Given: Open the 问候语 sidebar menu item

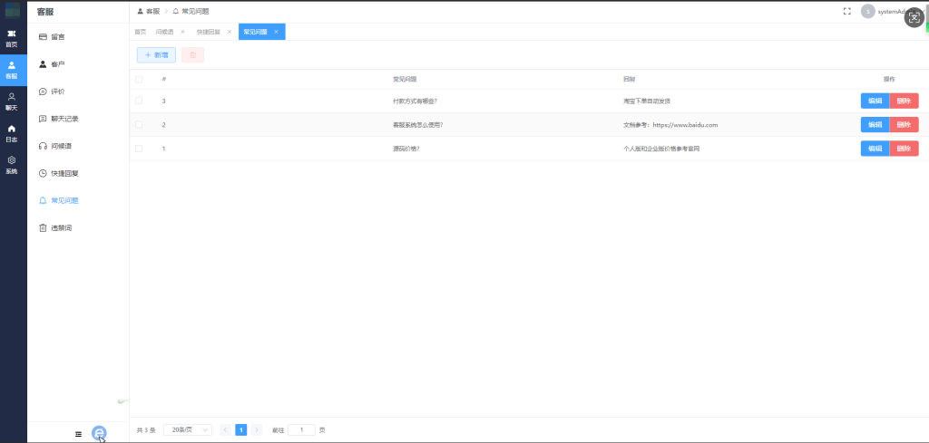Looking at the screenshot, I should click(x=78, y=146).
